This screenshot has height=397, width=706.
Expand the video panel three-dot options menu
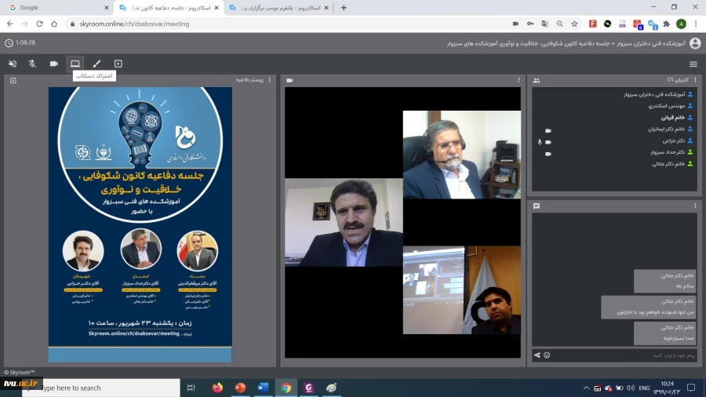pos(519,80)
